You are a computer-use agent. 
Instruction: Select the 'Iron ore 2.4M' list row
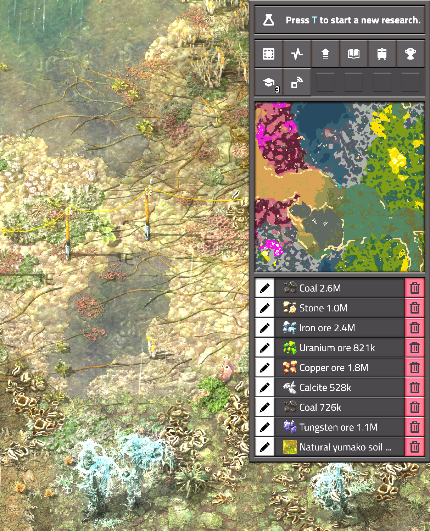pos(340,328)
